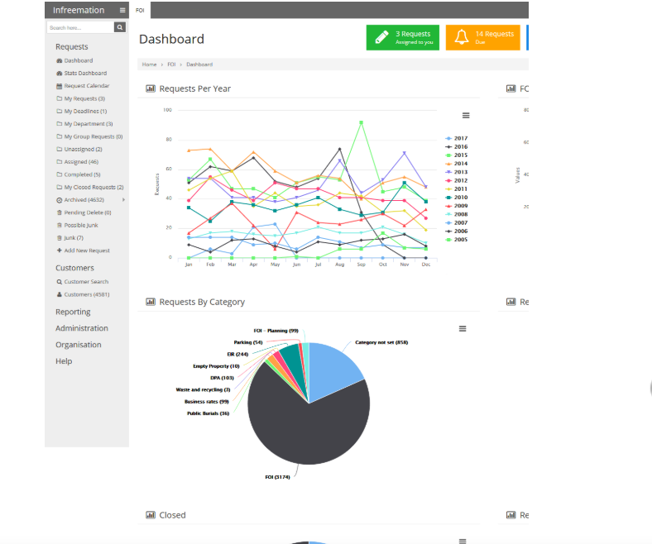Click the Requests By Category chart icon
652x544 pixels.
click(151, 302)
